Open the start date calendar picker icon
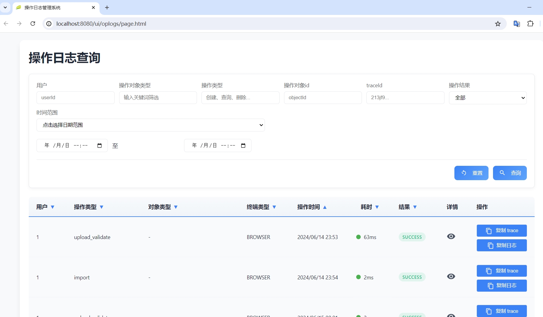 coord(100,146)
